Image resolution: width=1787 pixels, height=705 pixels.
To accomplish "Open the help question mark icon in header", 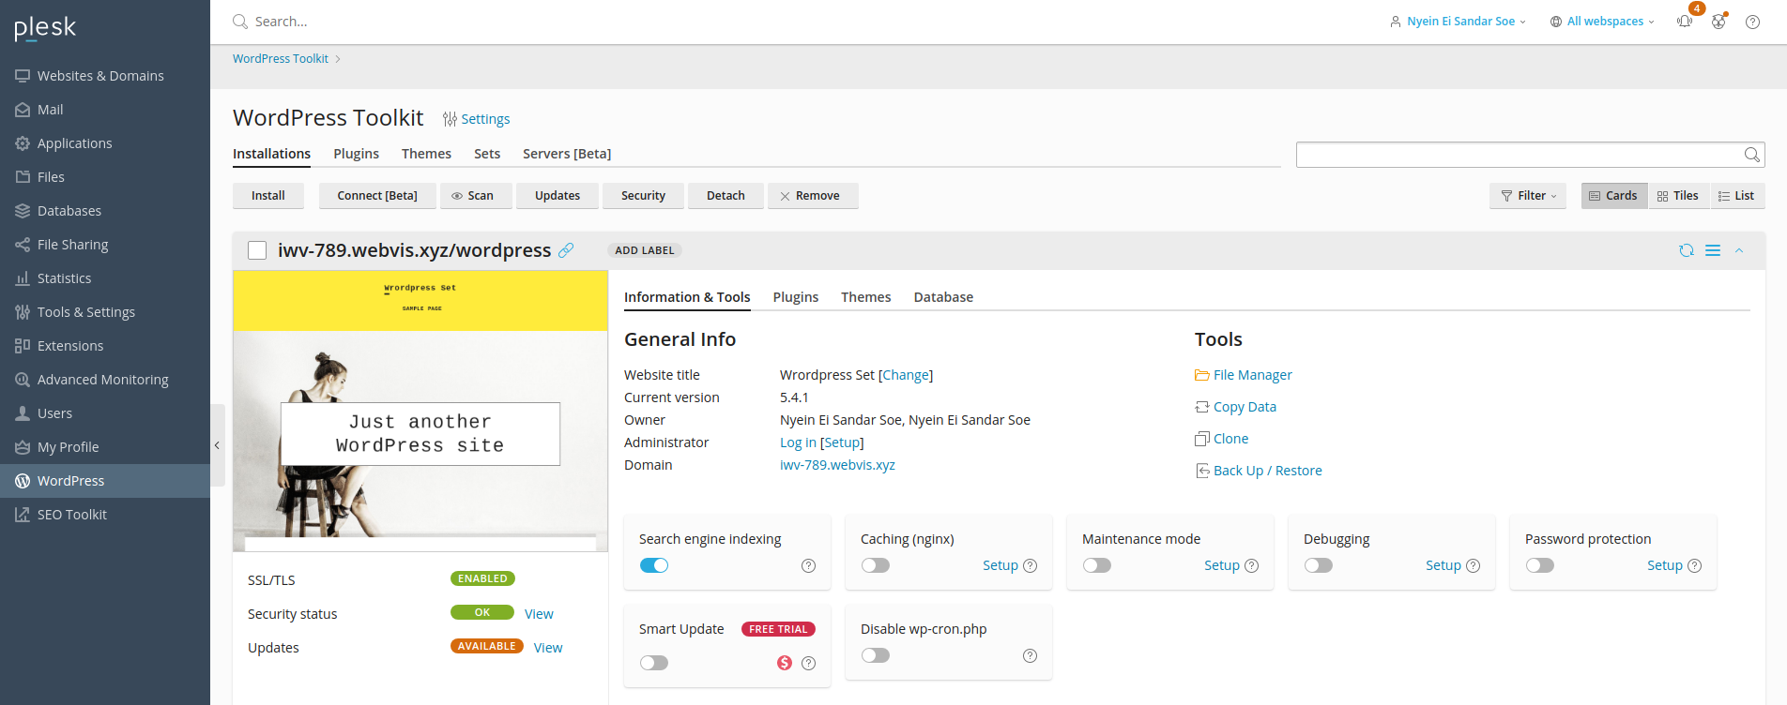I will click(1752, 22).
